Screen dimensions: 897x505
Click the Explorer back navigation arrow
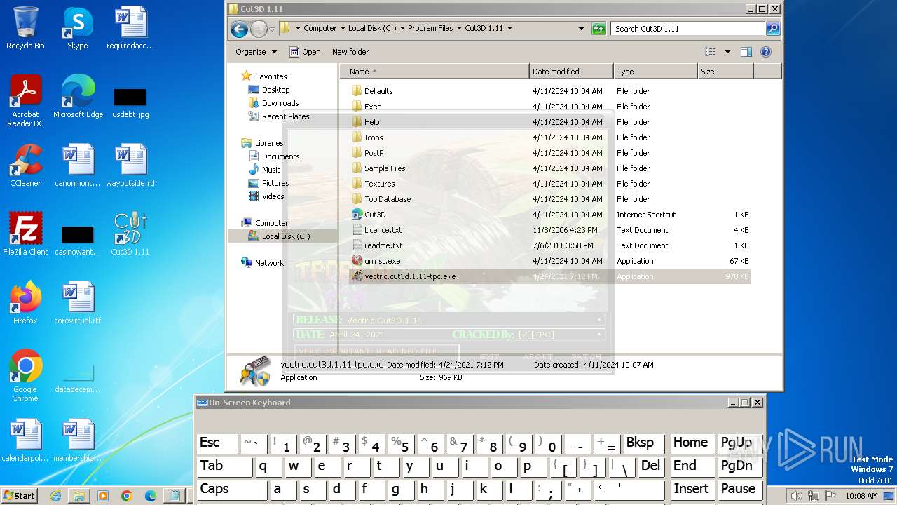tap(239, 29)
